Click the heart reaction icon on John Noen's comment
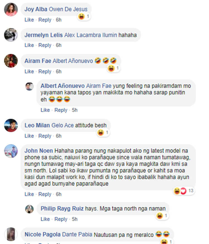Screen dimensions: 209x244 click(x=183, y=191)
